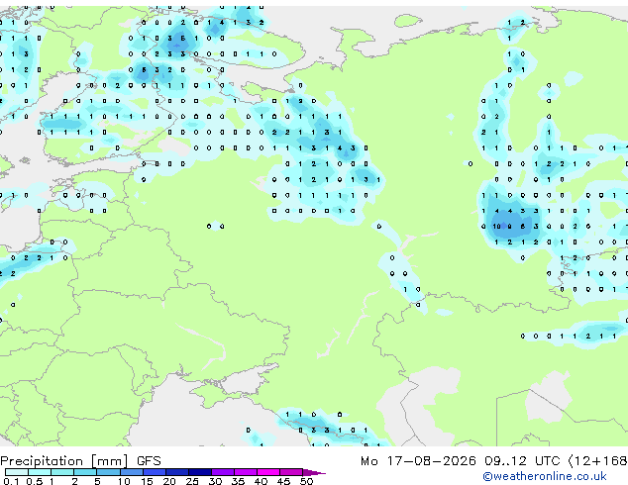The image size is (628, 485).
Task: Click the 5–10 mm legend color box
Action: pos(108,472)
